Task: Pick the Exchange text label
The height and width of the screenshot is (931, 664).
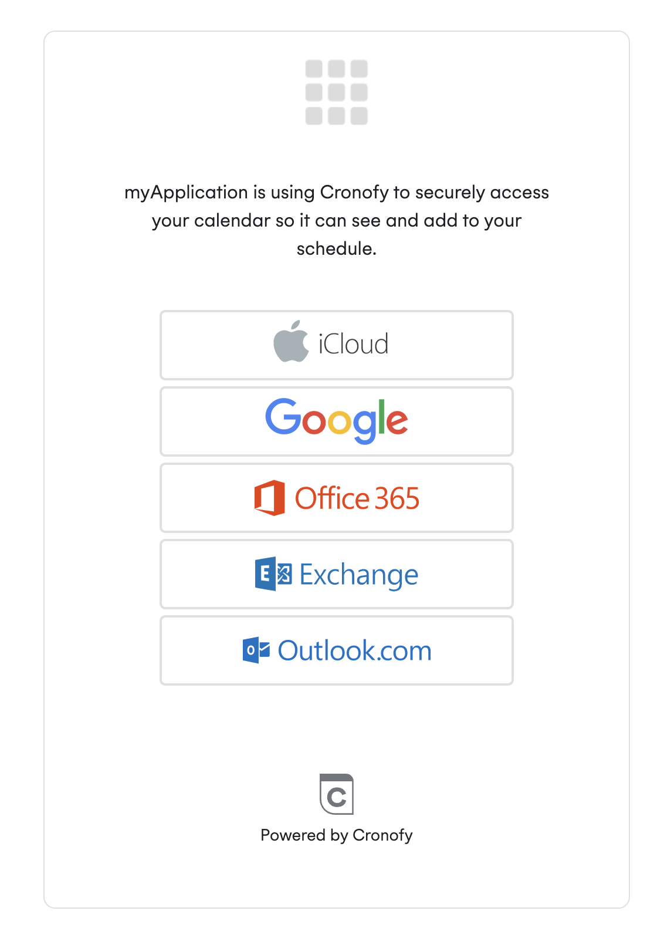Action: (x=358, y=575)
